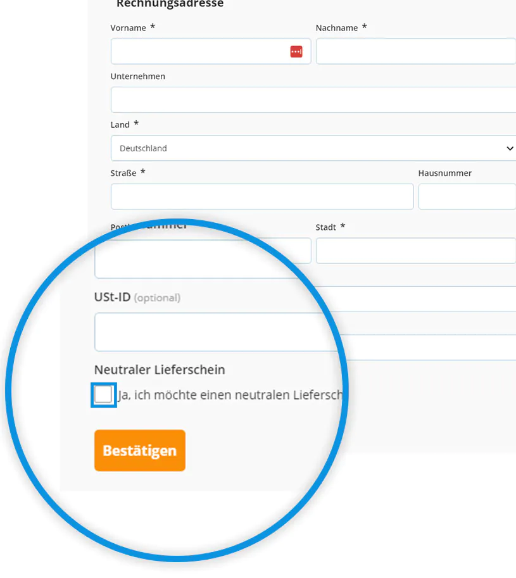Click the Hausnummer label text
Image resolution: width=516 pixels, height=578 pixels.
[x=444, y=173]
